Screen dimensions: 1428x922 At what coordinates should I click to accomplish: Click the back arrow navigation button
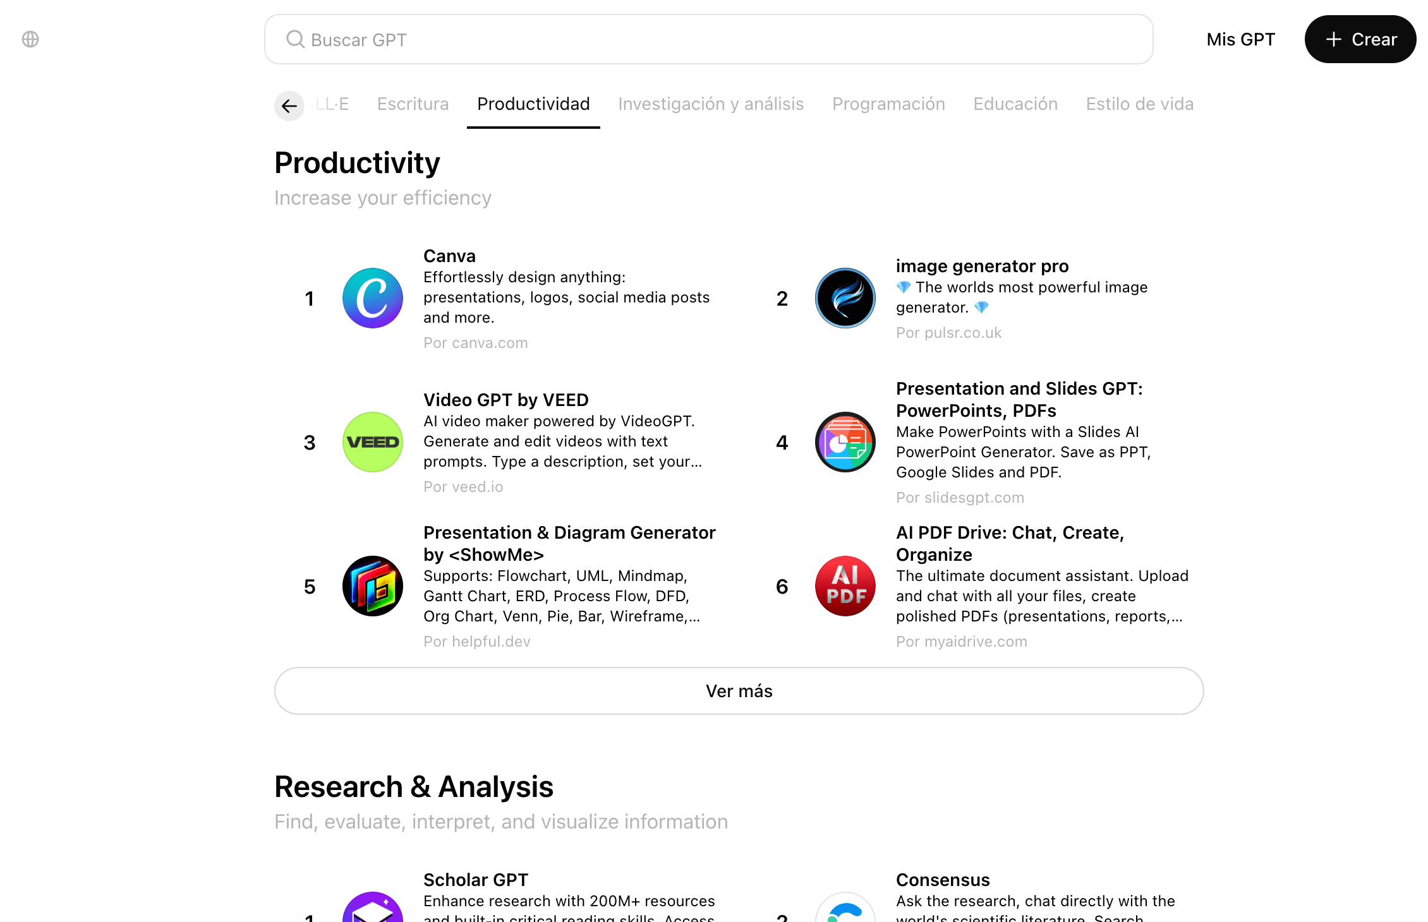coord(289,104)
